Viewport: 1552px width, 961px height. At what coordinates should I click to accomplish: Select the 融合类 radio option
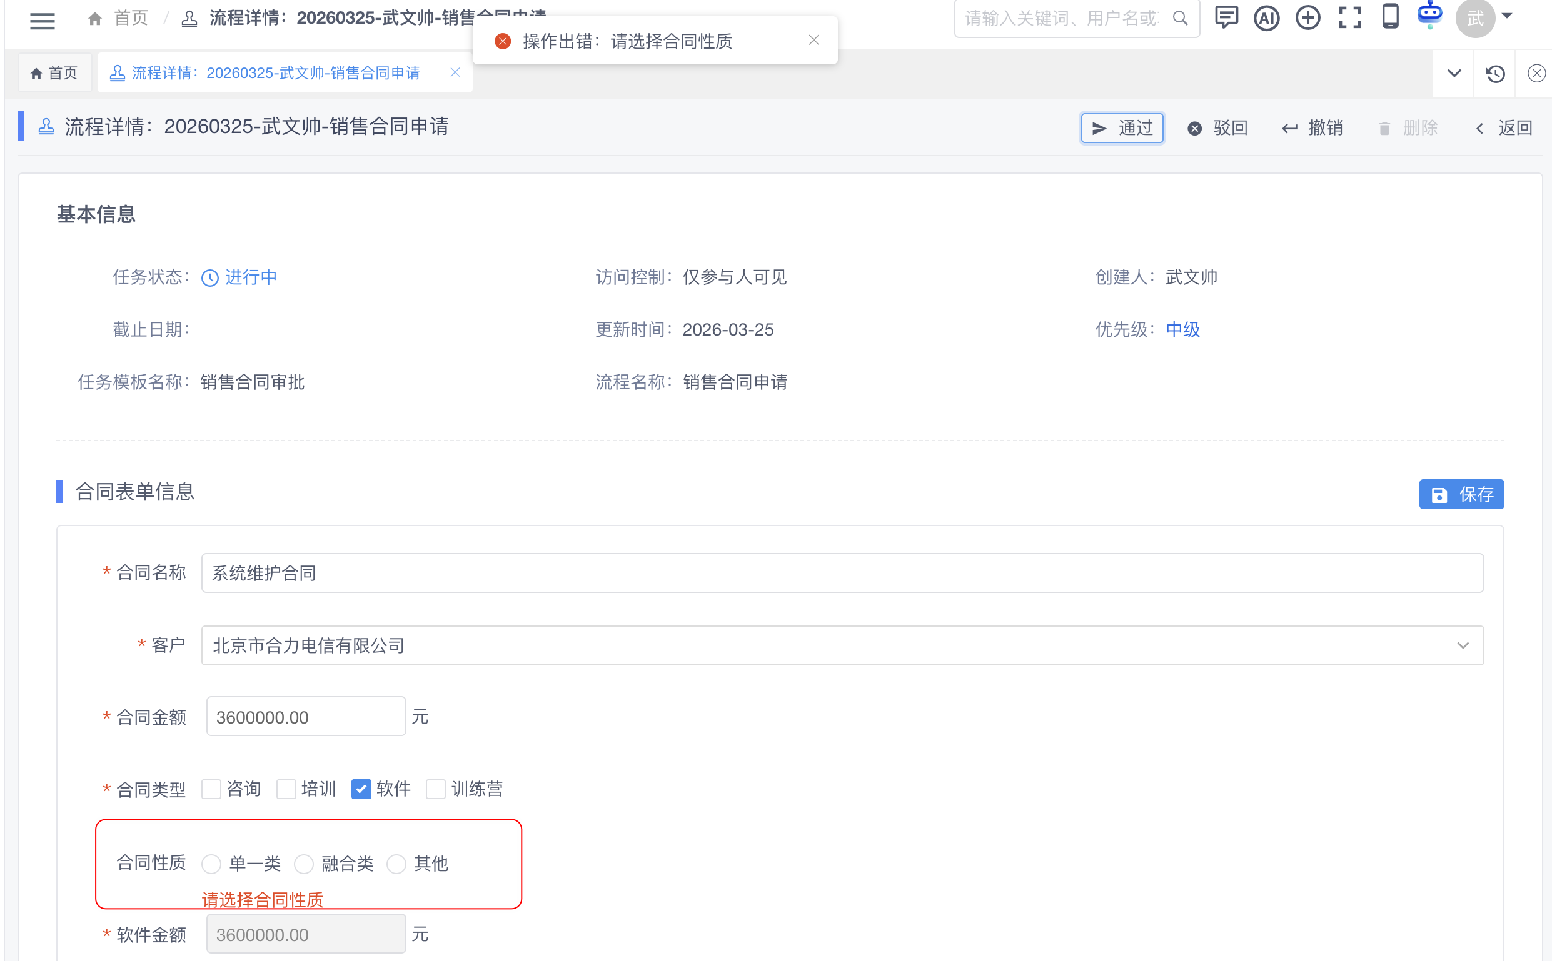pyautogui.click(x=304, y=864)
